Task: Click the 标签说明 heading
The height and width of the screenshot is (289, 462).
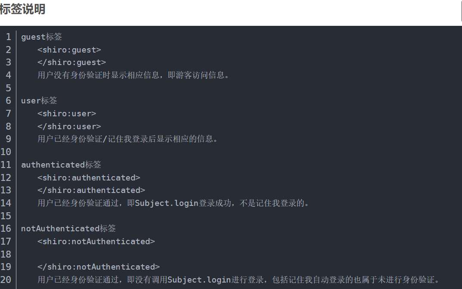Action: [22, 9]
